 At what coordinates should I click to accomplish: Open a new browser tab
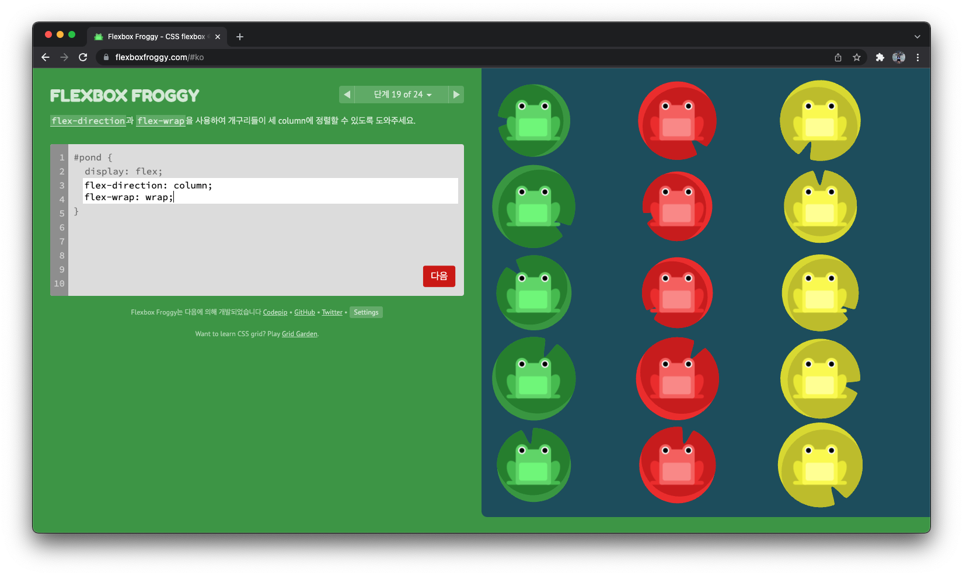[240, 37]
